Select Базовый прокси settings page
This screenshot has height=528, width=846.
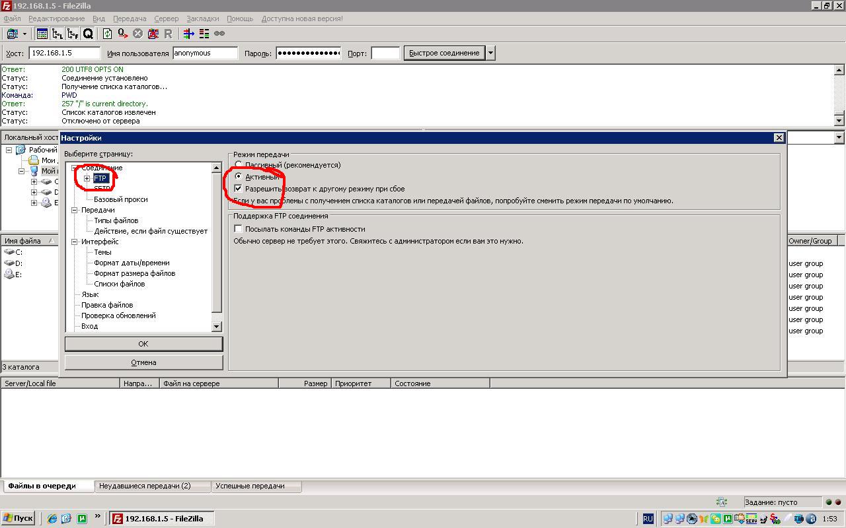coord(121,199)
